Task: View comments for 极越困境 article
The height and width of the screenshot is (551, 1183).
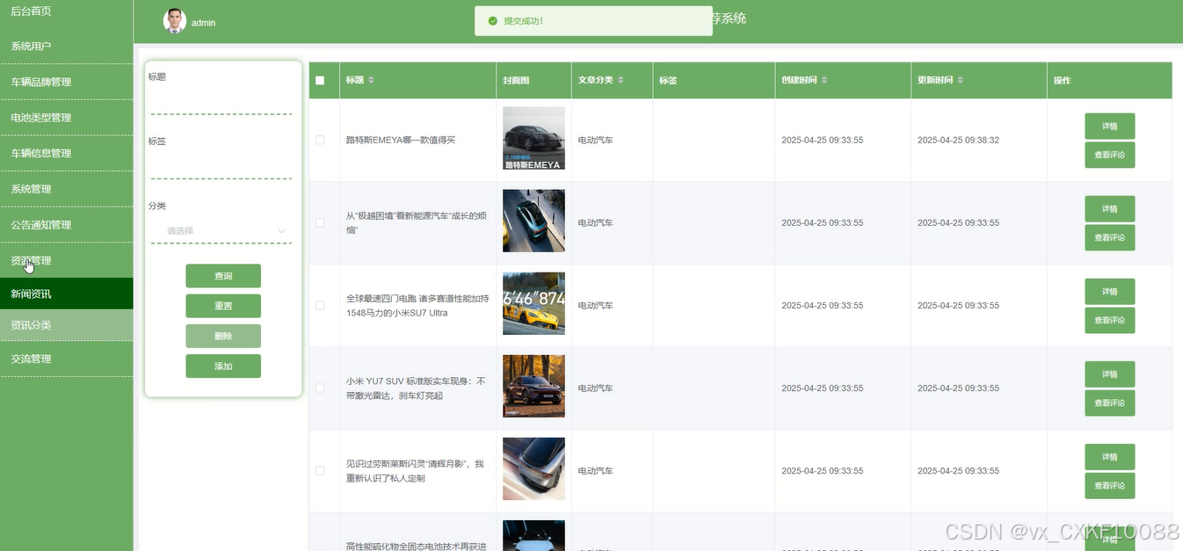Action: click(1109, 237)
